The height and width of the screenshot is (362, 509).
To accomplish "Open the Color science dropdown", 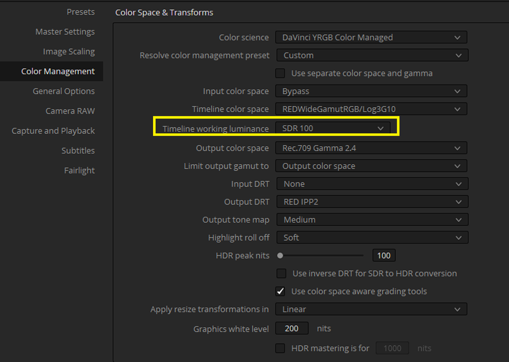I will [371, 37].
